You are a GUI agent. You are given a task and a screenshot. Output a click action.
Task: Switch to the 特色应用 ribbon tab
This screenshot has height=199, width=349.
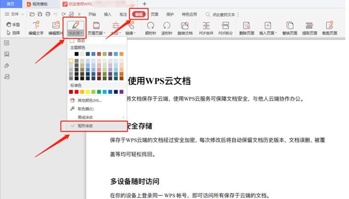[x=189, y=14]
